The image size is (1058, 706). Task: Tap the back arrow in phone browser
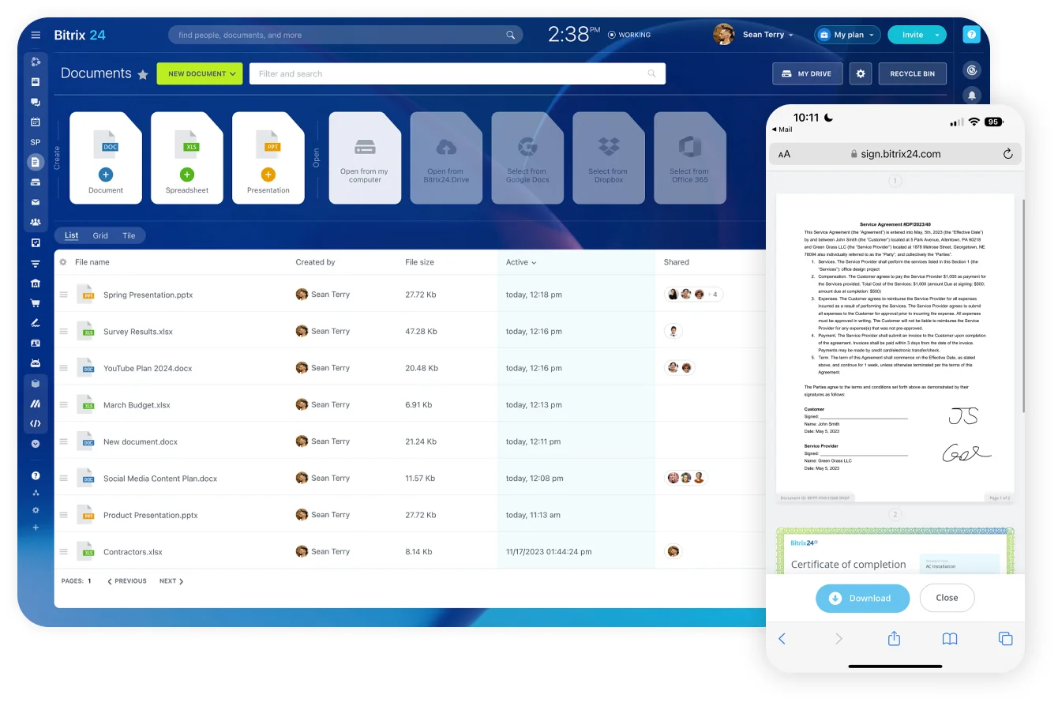tap(782, 639)
